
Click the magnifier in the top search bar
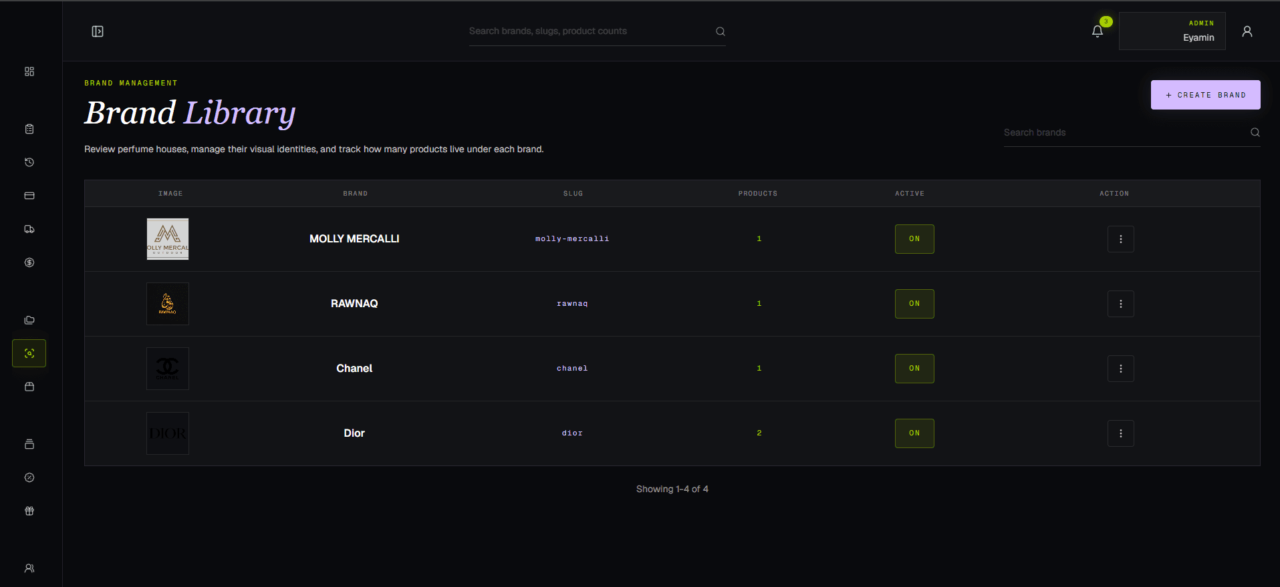[721, 31]
